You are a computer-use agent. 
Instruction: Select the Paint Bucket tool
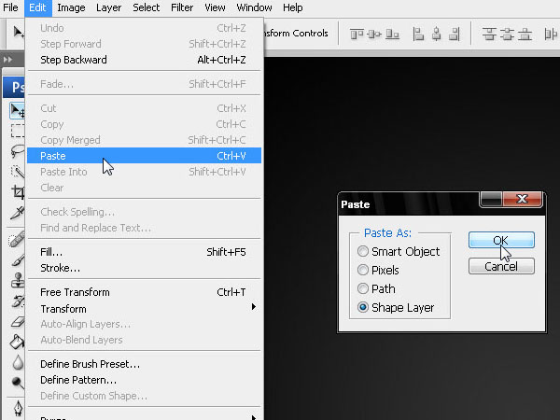(17, 342)
